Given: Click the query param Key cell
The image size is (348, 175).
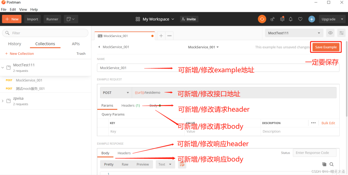Looking at the screenshot, I should tap(147, 131).
